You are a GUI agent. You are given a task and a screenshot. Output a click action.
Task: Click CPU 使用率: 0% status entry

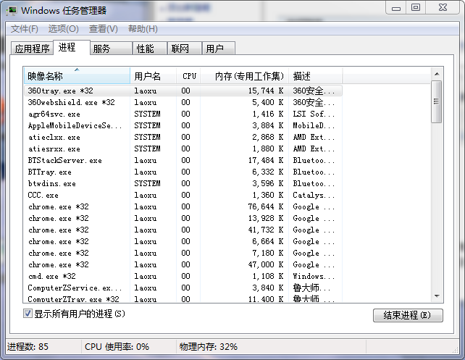[117, 347]
